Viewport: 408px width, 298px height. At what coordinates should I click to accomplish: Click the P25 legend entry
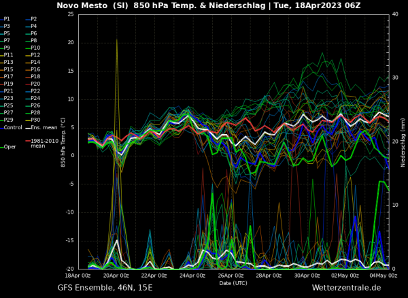click(6, 105)
